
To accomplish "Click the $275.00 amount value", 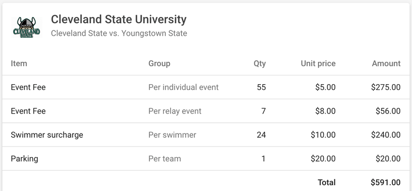I will (386, 87).
